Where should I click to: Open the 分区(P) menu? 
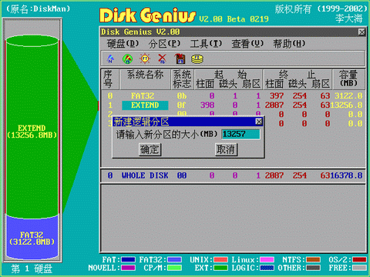(164, 44)
